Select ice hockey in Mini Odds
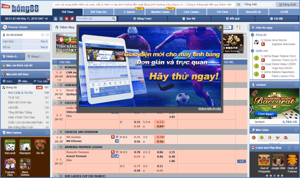Viewport: 300px width, 178px height. pyautogui.click(x=278, y=137)
